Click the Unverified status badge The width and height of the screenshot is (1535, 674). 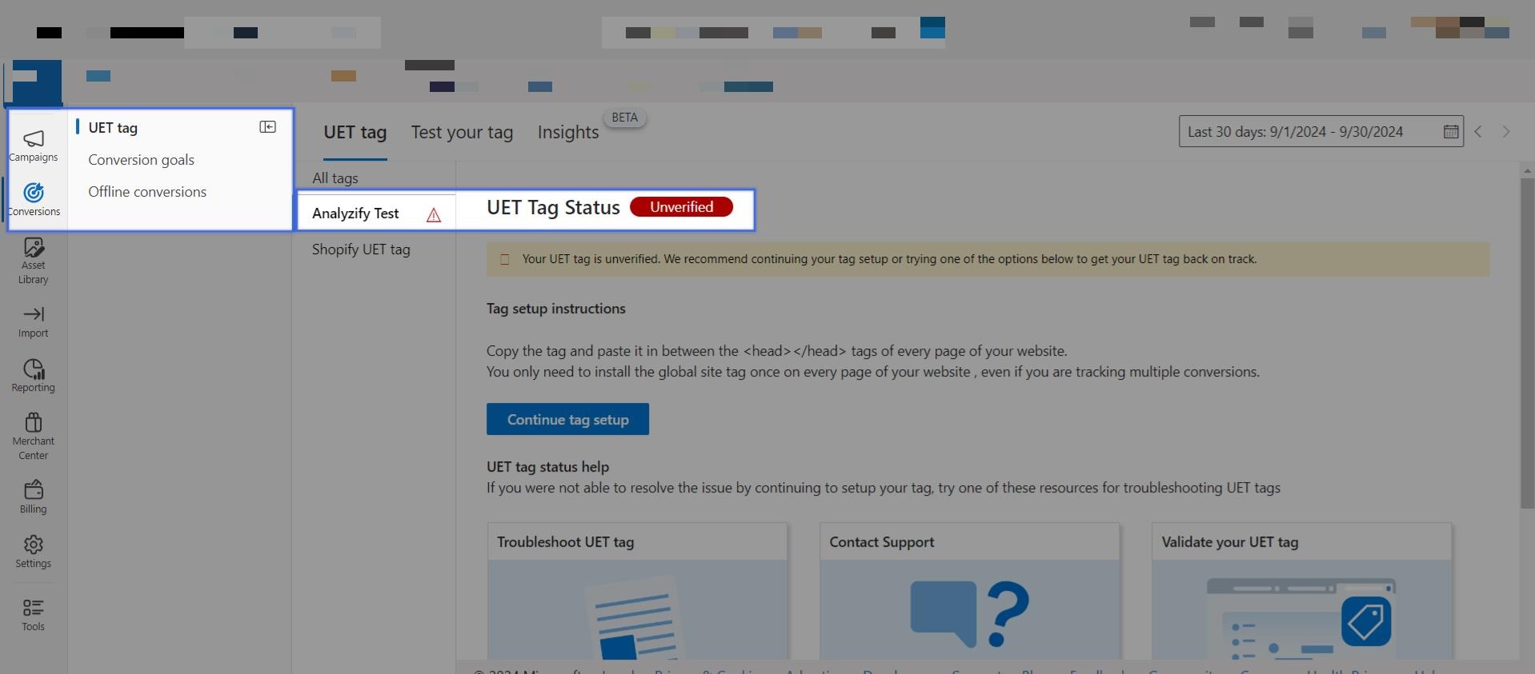681,207
